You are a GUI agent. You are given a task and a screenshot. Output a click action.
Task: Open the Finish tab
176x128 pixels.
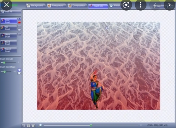click(x=115, y=6)
